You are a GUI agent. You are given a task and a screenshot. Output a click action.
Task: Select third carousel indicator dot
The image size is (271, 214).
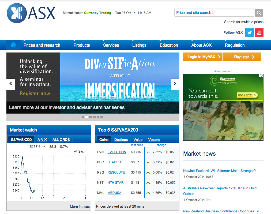91,117
